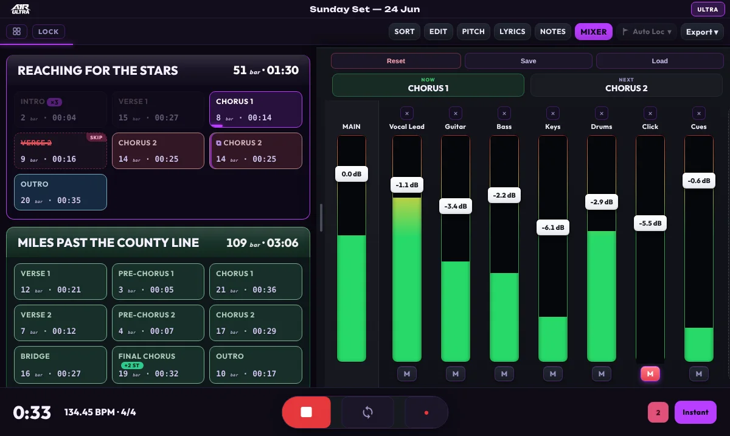Screen dimensions: 730x436
Task: Mute the Bass channel
Action: (x=504, y=374)
